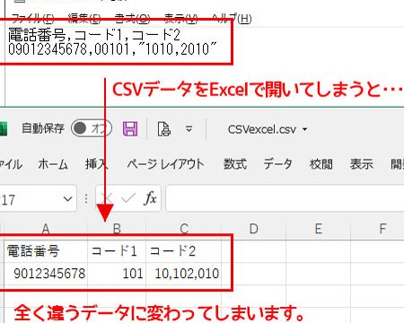Open Notepad's 表示(V) menu
Image resolution: width=404 pixels, height=323 pixels.
coord(181,19)
